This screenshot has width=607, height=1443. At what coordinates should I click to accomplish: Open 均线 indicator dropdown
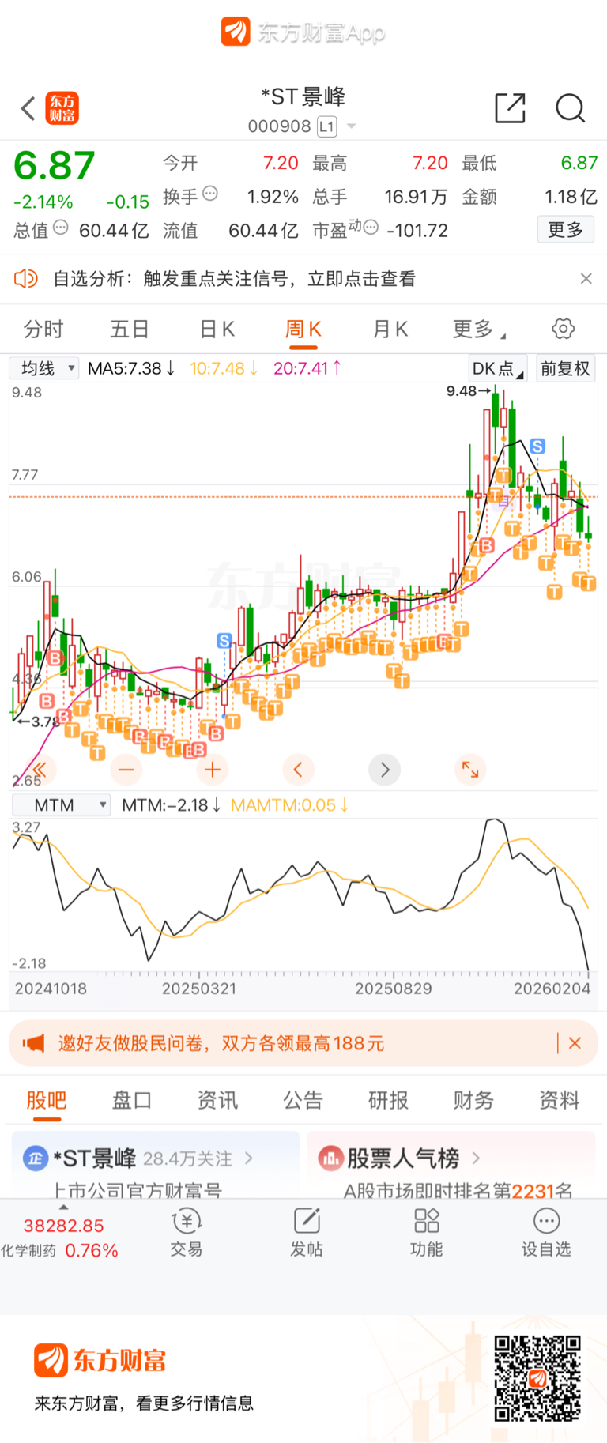44,368
